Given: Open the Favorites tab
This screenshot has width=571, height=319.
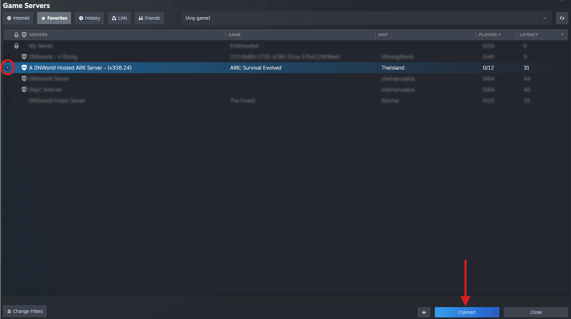Looking at the screenshot, I should [x=54, y=18].
